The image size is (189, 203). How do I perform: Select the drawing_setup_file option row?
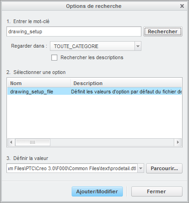tap(94, 92)
